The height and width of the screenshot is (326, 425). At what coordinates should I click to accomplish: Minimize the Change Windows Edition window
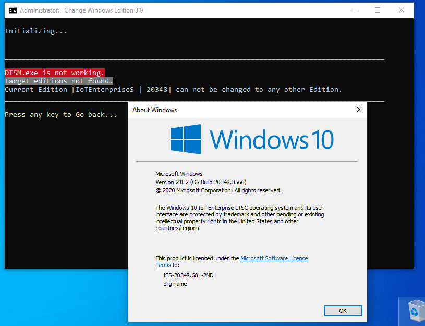(354, 10)
